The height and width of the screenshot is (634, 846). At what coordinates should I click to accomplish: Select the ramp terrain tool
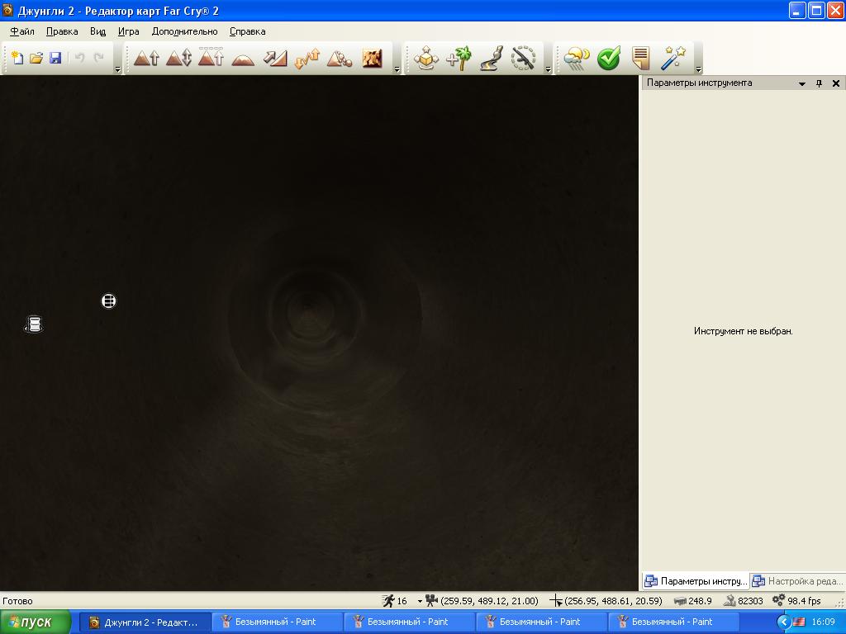275,58
